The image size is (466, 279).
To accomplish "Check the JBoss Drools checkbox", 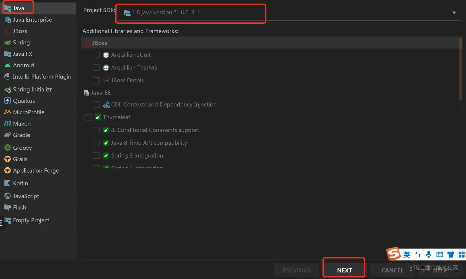I will point(96,80).
